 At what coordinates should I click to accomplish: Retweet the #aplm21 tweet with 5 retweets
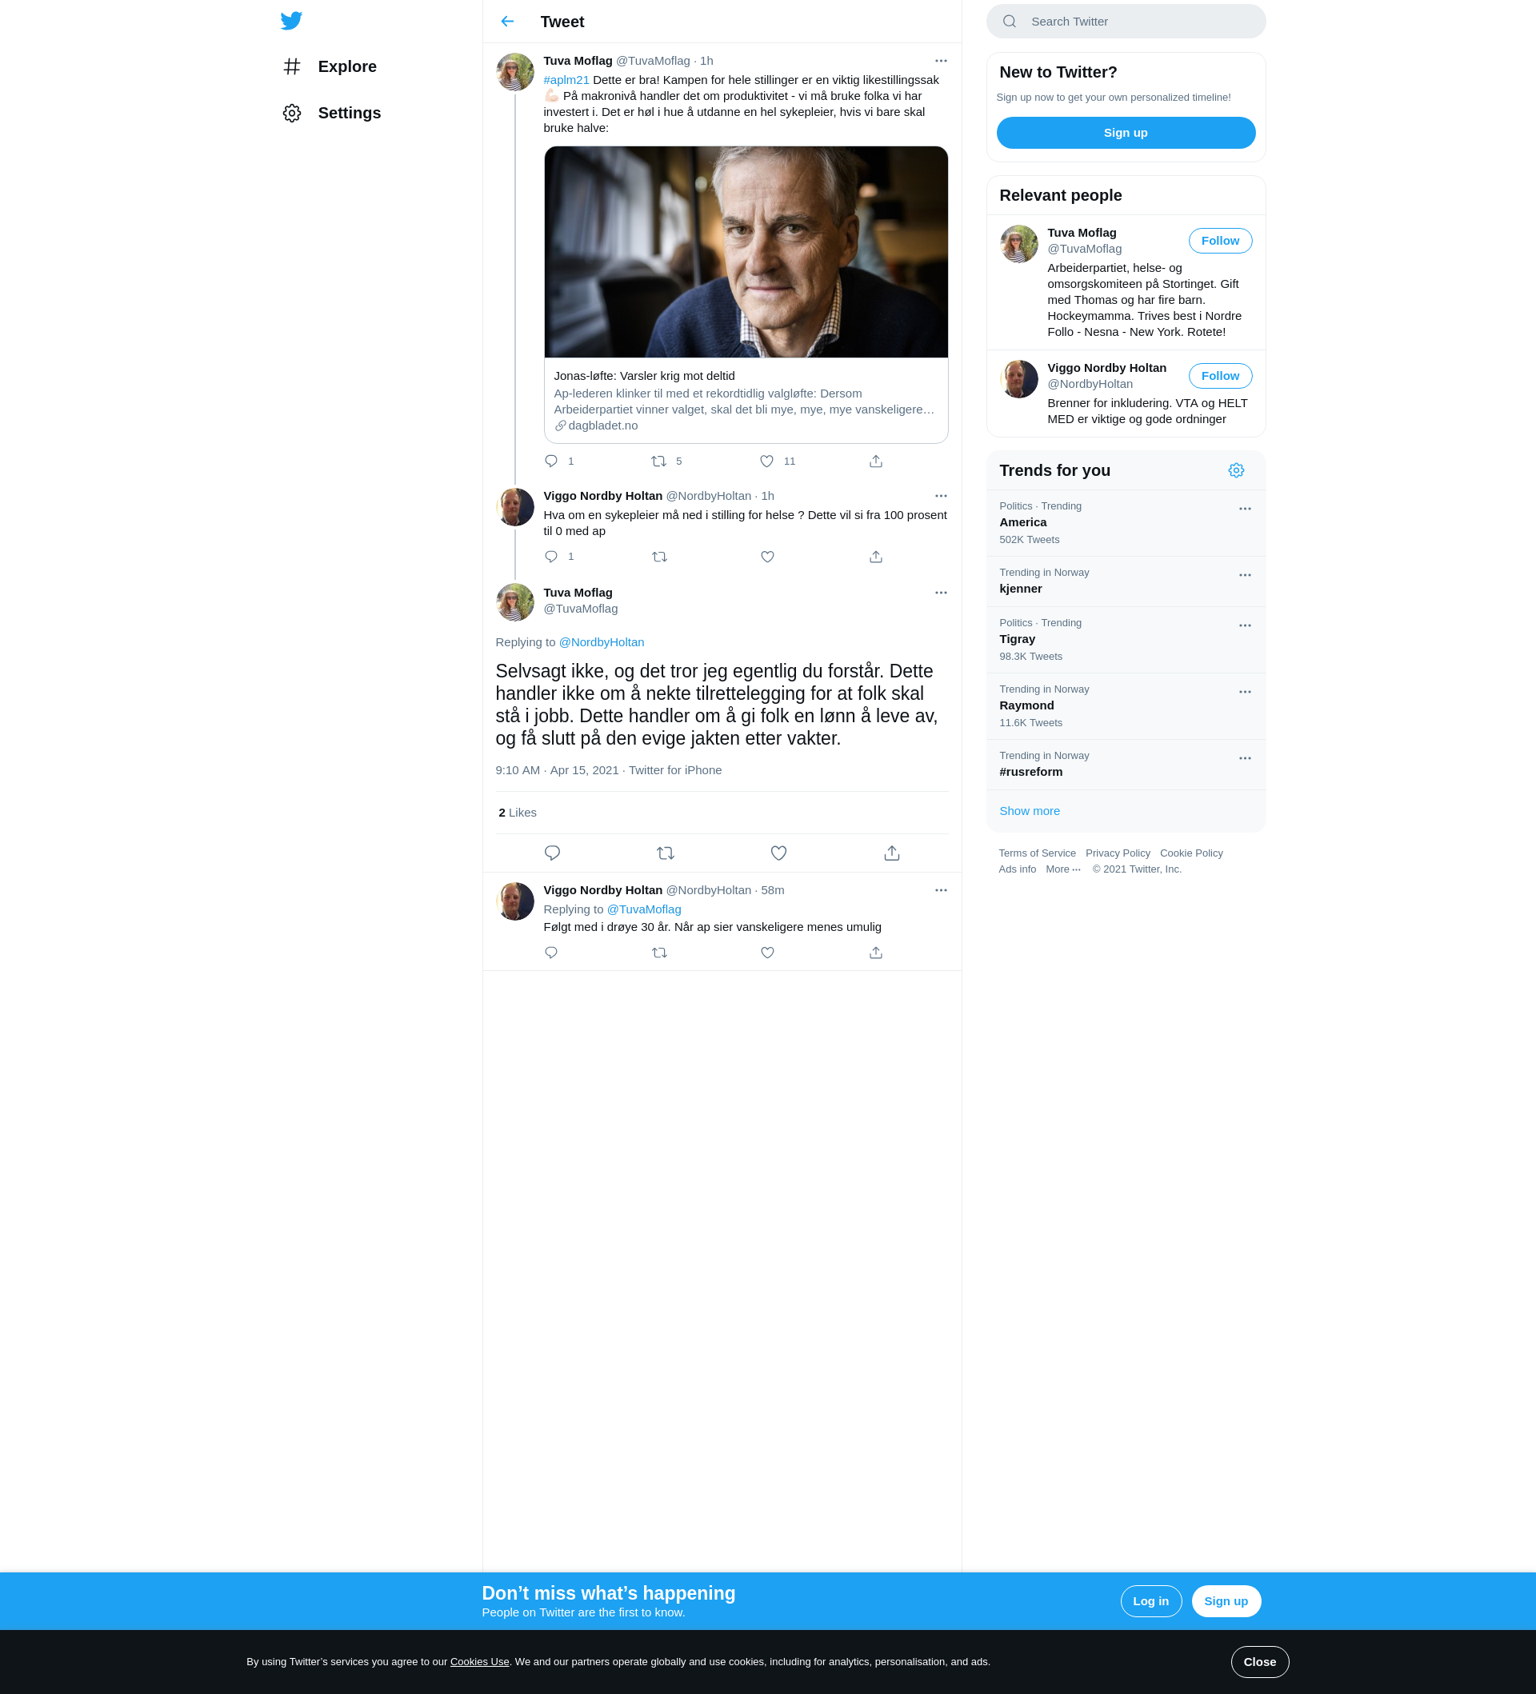tap(658, 461)
